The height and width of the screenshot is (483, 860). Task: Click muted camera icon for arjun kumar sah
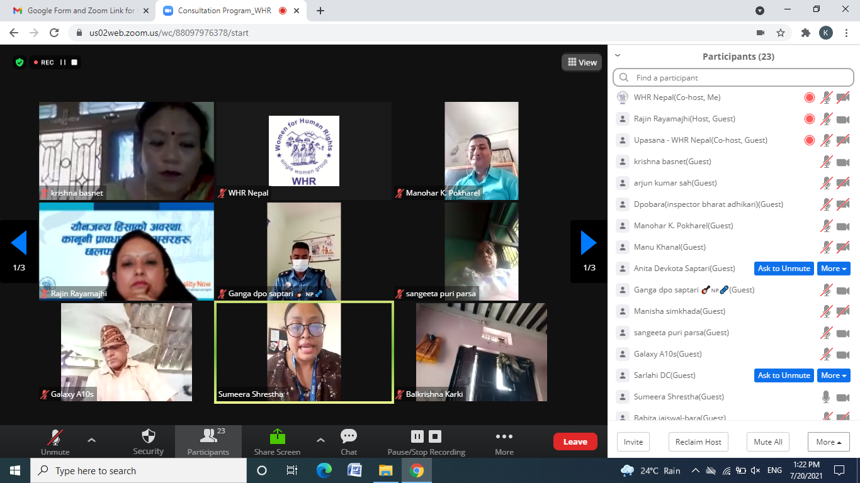(843, 183)
